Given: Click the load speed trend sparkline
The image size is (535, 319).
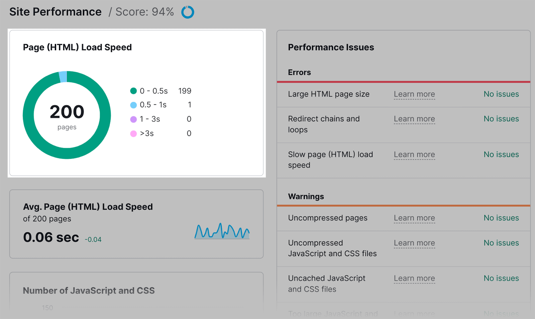Looking at the screenshot, I should [222, 231].
